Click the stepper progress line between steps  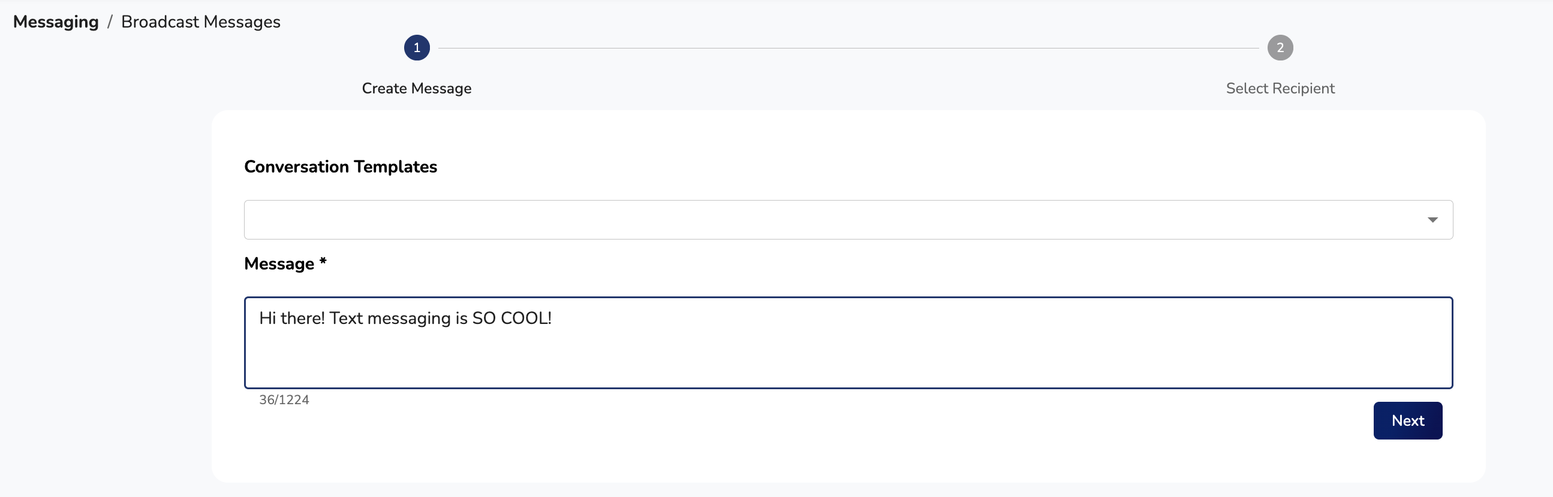click(x=848, y=48)
